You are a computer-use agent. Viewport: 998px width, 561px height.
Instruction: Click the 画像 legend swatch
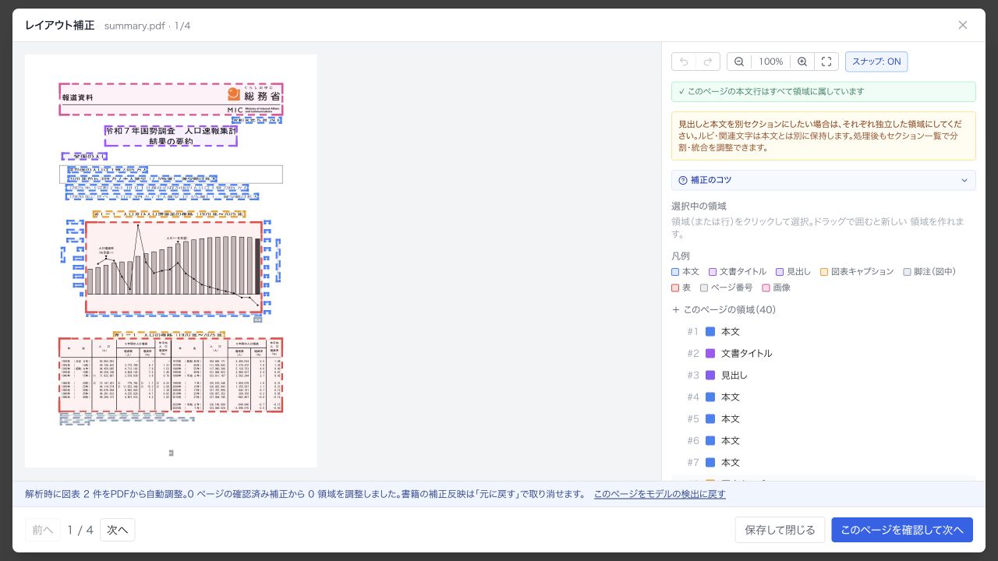click(x=766, y=288)
